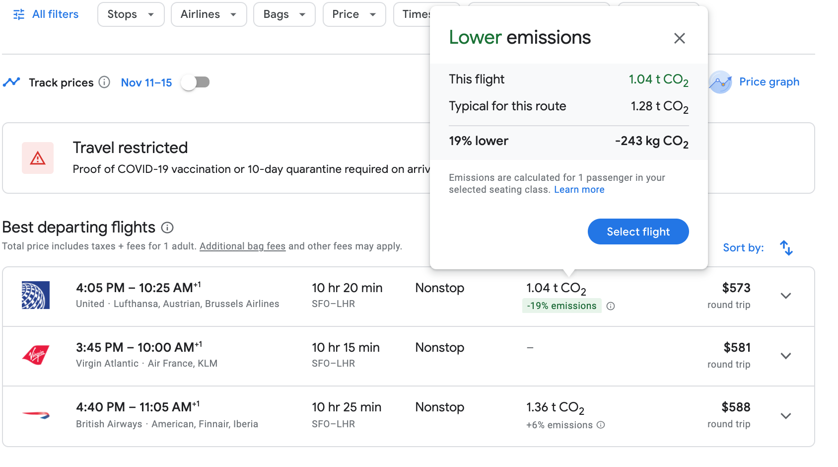Open Best departing flights info icon
This screenshot has width=838, height=467.
[168, 228]
